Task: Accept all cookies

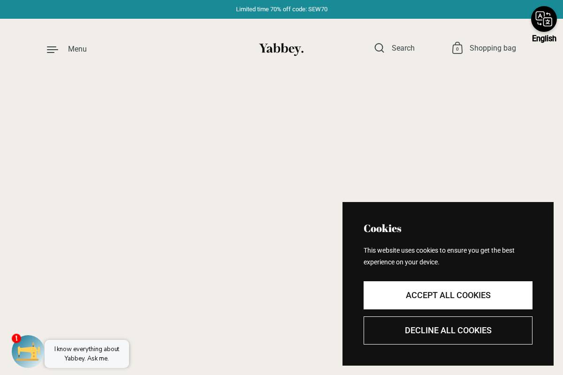Action: 448,295
